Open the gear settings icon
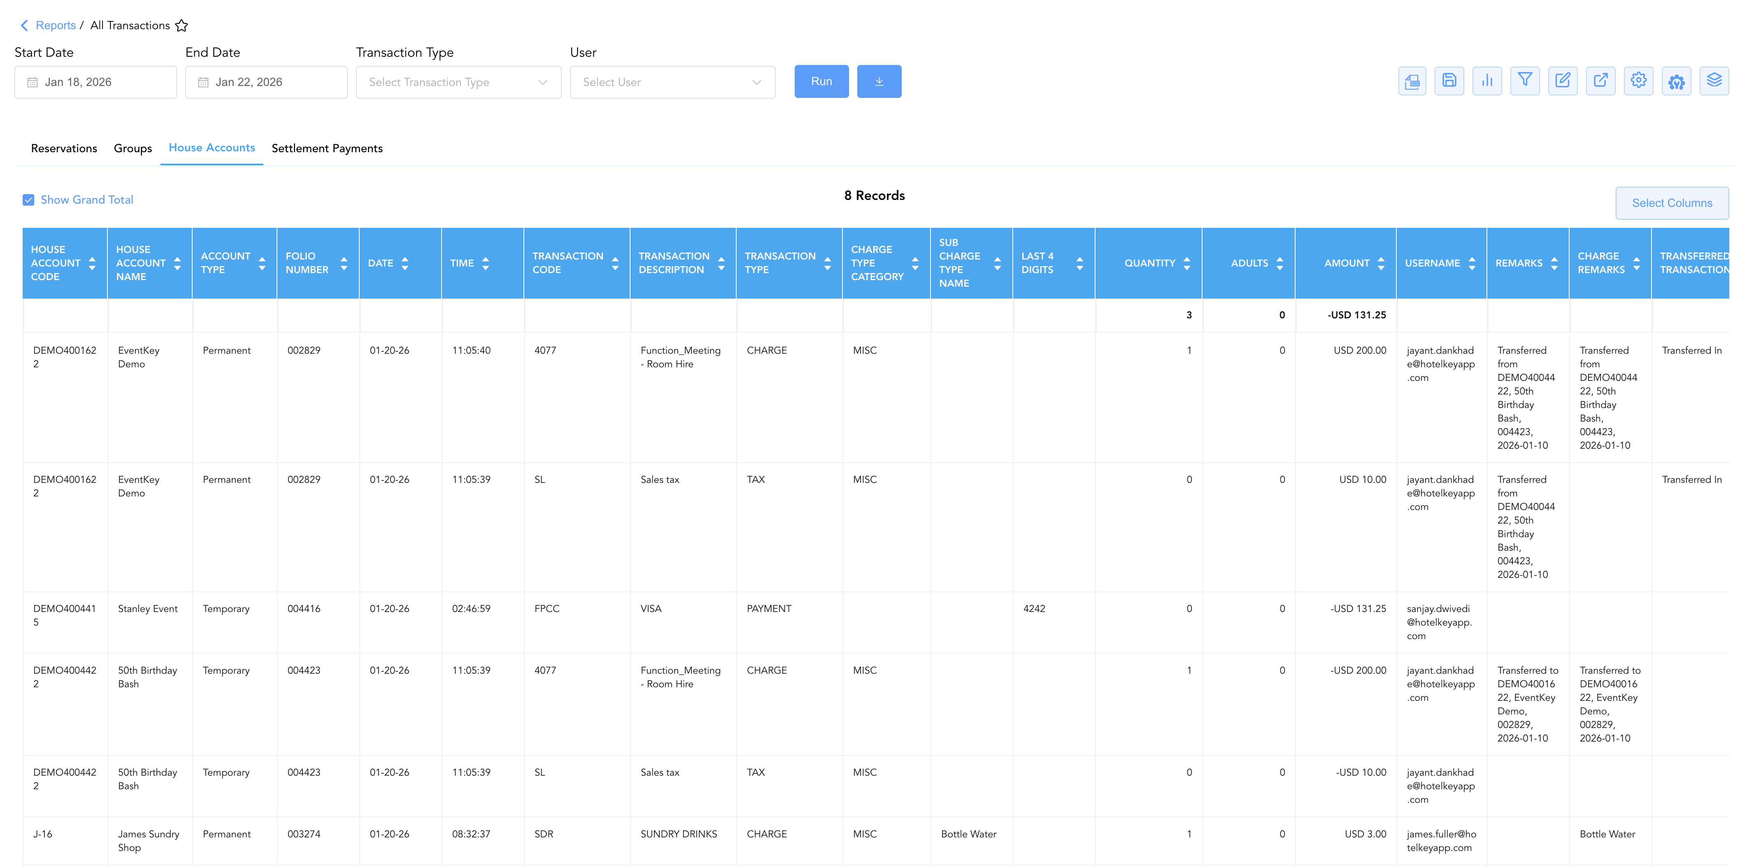This screenshot has height=867, width=1754. tap(1638, 82)
